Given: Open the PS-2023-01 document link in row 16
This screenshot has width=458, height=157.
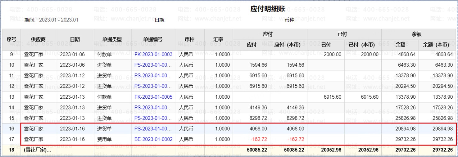Looking at the screenshot, I should 153,129.
